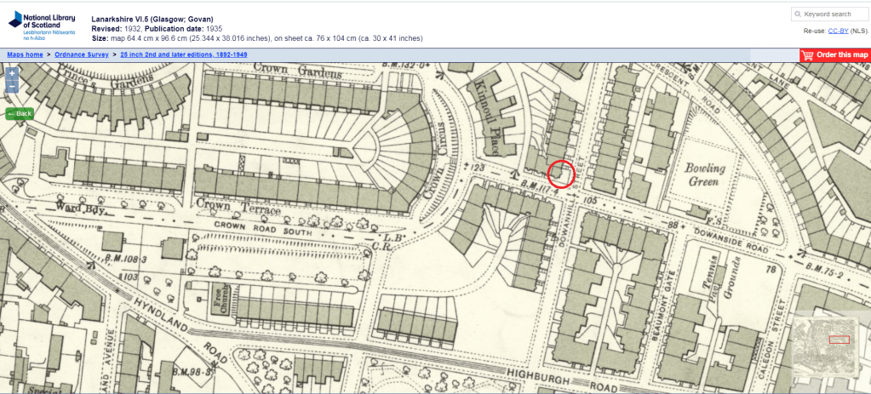Click the magnifier icon in Keyword search
The width and height of the screenshot is (871, 394).
(x=798, y=14)
